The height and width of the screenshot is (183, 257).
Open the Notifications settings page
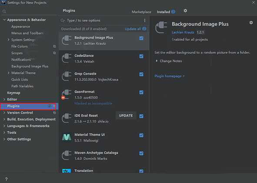click(21, 60)
